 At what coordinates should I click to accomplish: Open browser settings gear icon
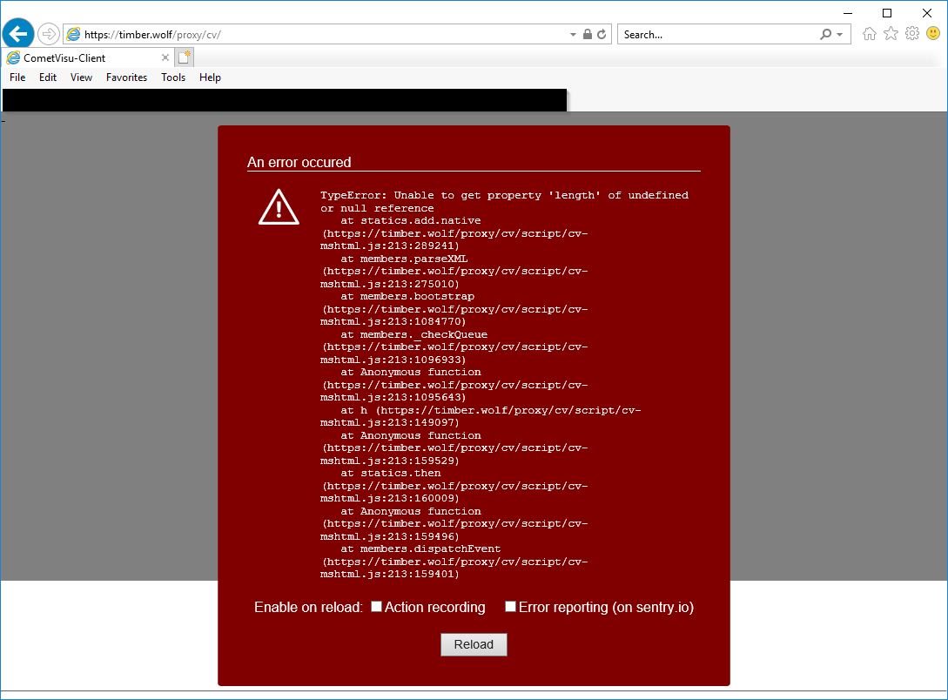click(911, 34)
